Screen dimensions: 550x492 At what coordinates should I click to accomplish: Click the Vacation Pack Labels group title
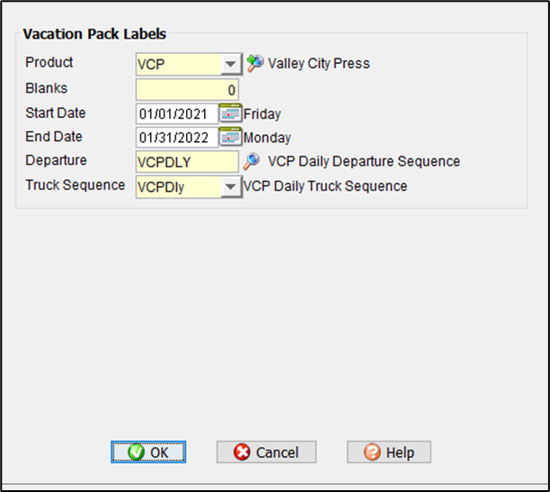[x=94, y=34]
